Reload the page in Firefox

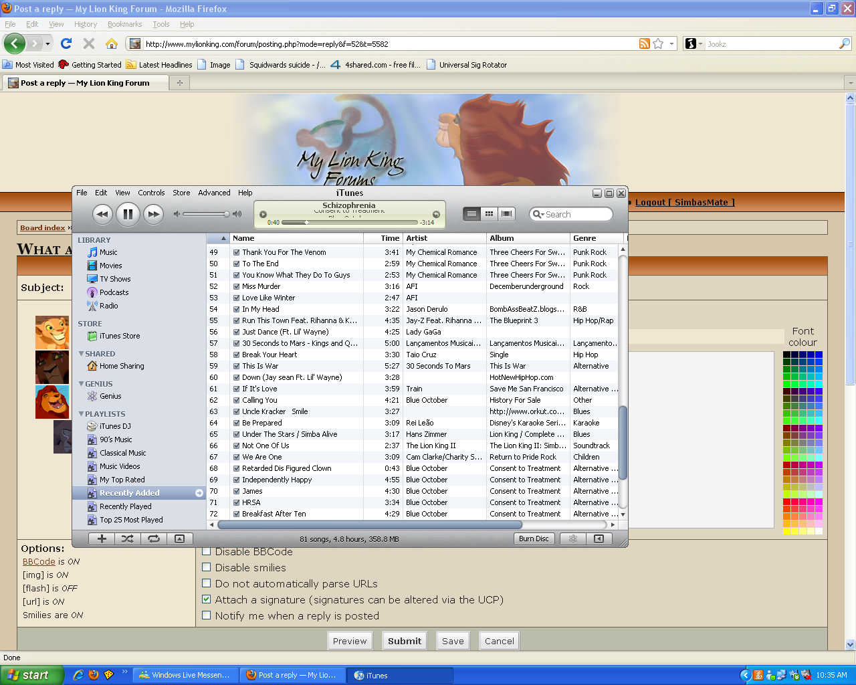coord(66,43)
